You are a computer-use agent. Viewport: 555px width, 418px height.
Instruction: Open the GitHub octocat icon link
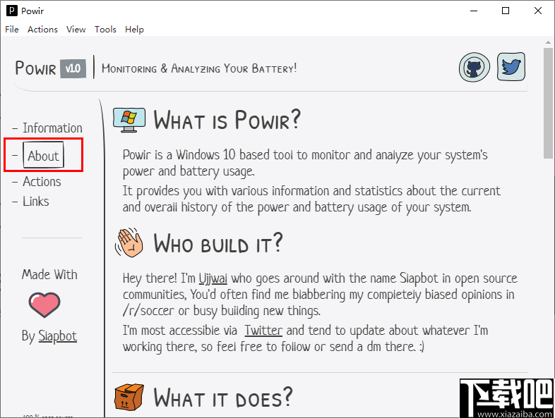point(475,67)
